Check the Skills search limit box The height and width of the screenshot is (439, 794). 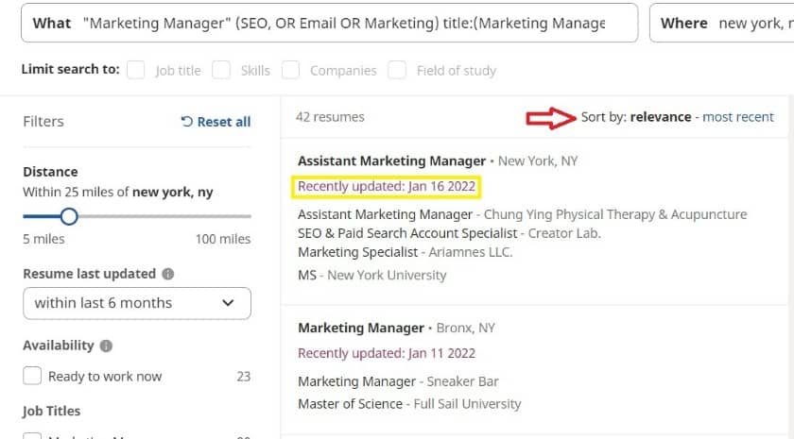pos(221,70)
